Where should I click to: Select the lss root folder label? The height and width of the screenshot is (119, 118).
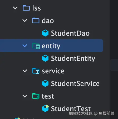[x=37, y=8]
